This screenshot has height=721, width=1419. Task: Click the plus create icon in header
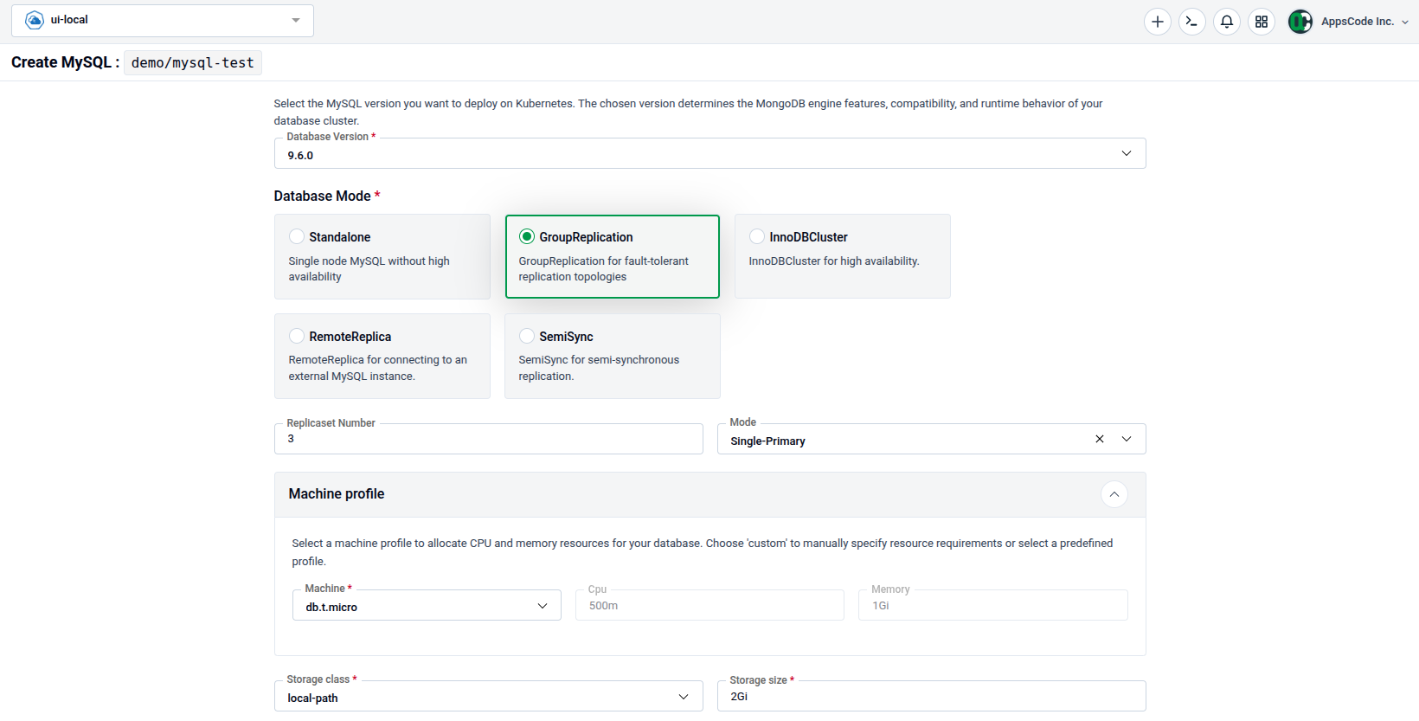tap(1158, 22)
